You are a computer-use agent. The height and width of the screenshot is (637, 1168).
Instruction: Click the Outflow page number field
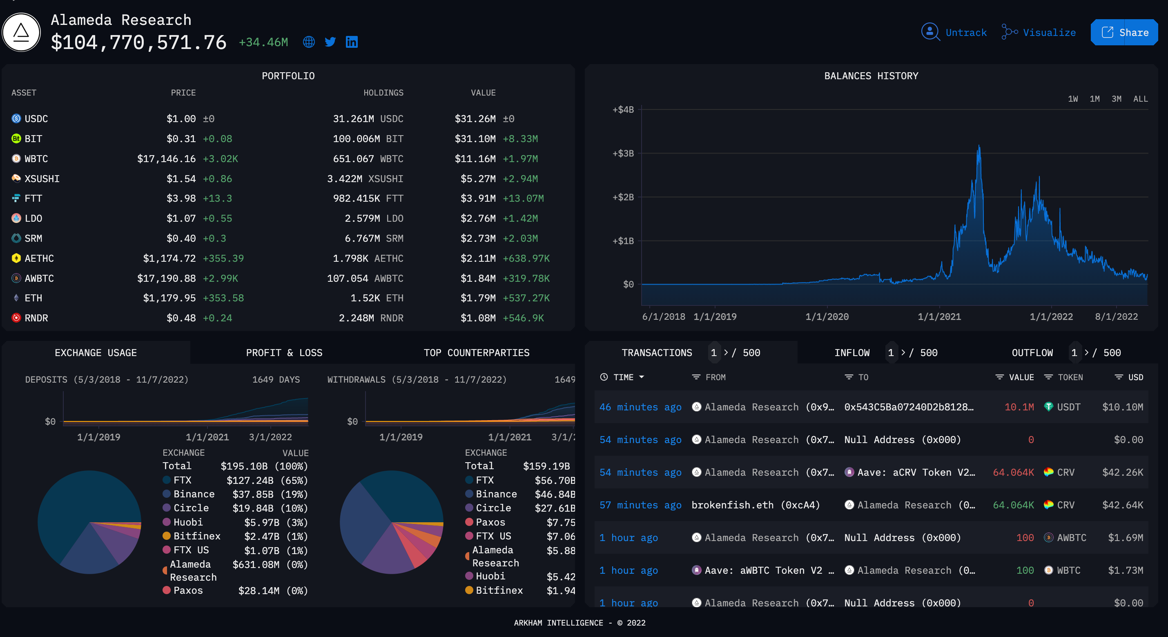1074,353
